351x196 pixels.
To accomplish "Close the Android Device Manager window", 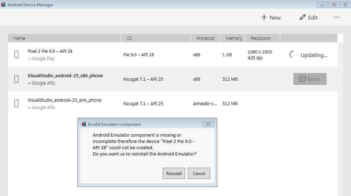I will [345, 5].
